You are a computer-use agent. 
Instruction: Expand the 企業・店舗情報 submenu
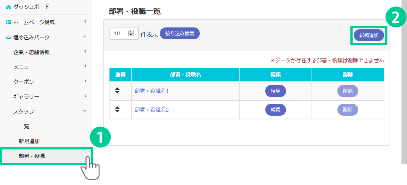click(x=85, y=52)
